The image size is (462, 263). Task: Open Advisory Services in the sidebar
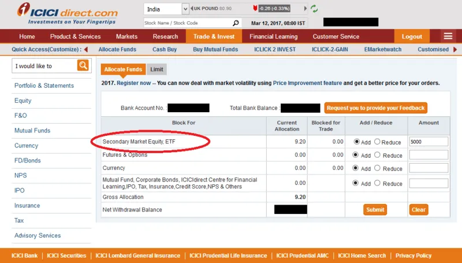pos(38,236)
